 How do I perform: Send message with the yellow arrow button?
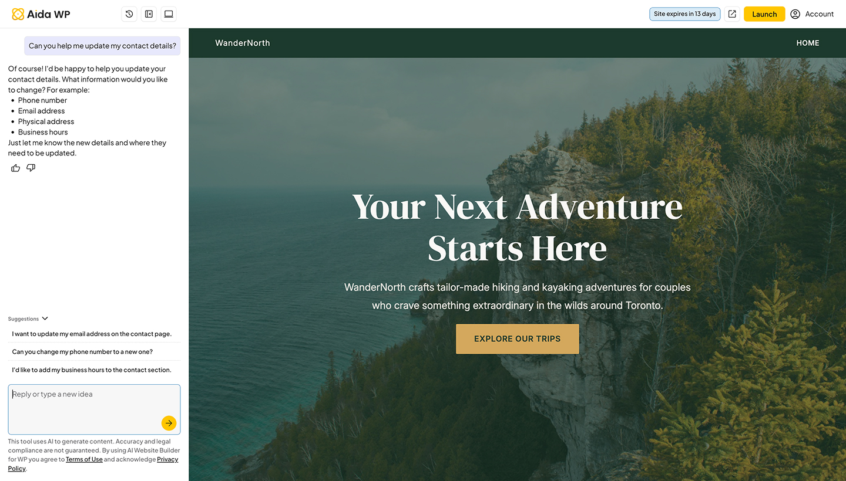[169, 423]
